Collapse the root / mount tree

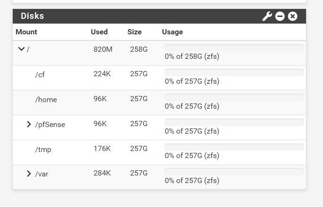coord(21,48)
